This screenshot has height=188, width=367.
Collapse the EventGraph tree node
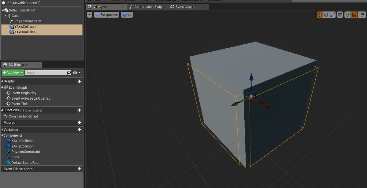2,87
